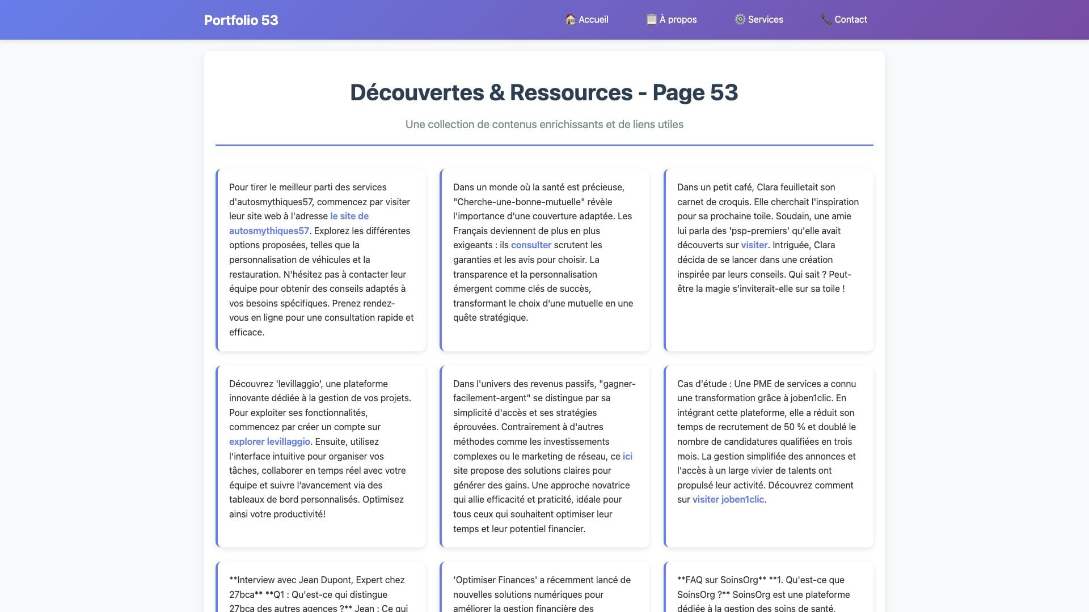1089x612 pixels.
Task: Click the Portfolio 53 site logo
Action: tap(241, 20)
